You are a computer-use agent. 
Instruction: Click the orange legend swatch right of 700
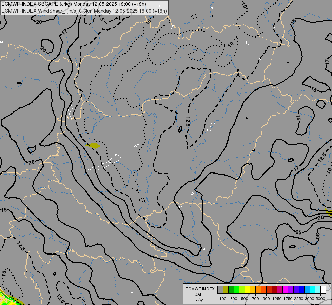(x=258, y=290)
